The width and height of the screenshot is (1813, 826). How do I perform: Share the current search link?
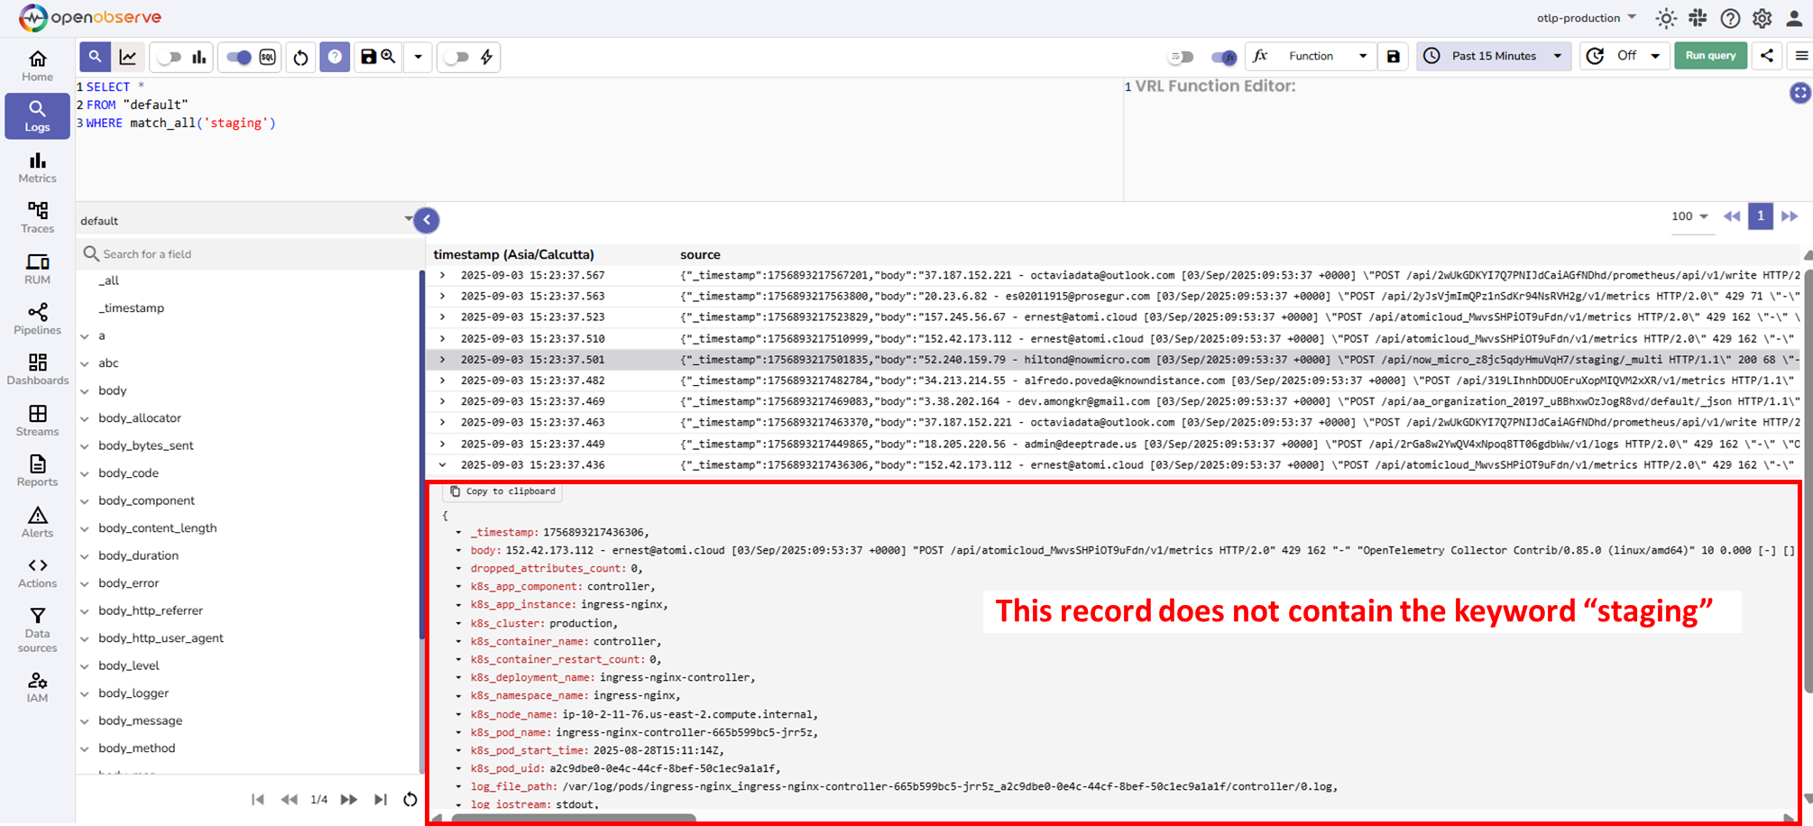click(1767, 56)
